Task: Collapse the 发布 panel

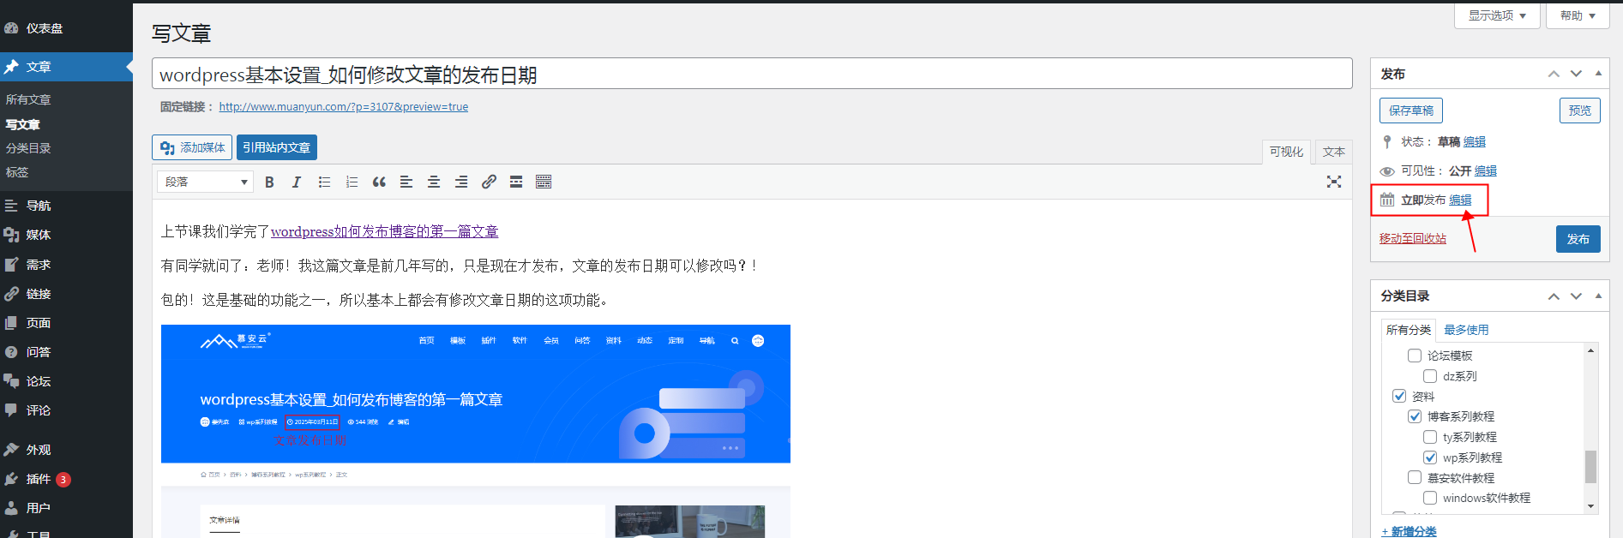Action: click(x=1598, y=74)
